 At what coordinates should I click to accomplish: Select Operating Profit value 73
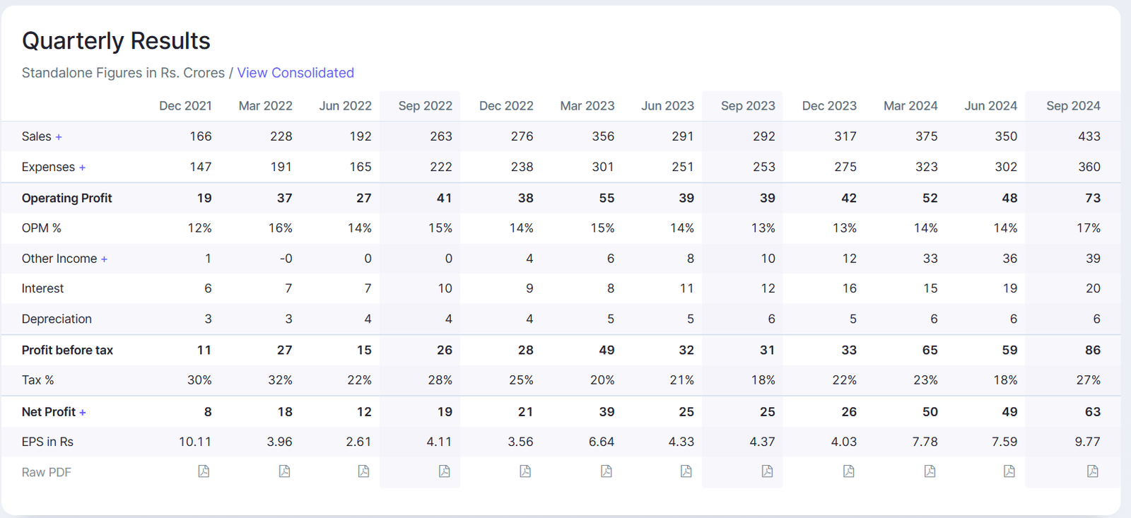tap(1093, 198)
